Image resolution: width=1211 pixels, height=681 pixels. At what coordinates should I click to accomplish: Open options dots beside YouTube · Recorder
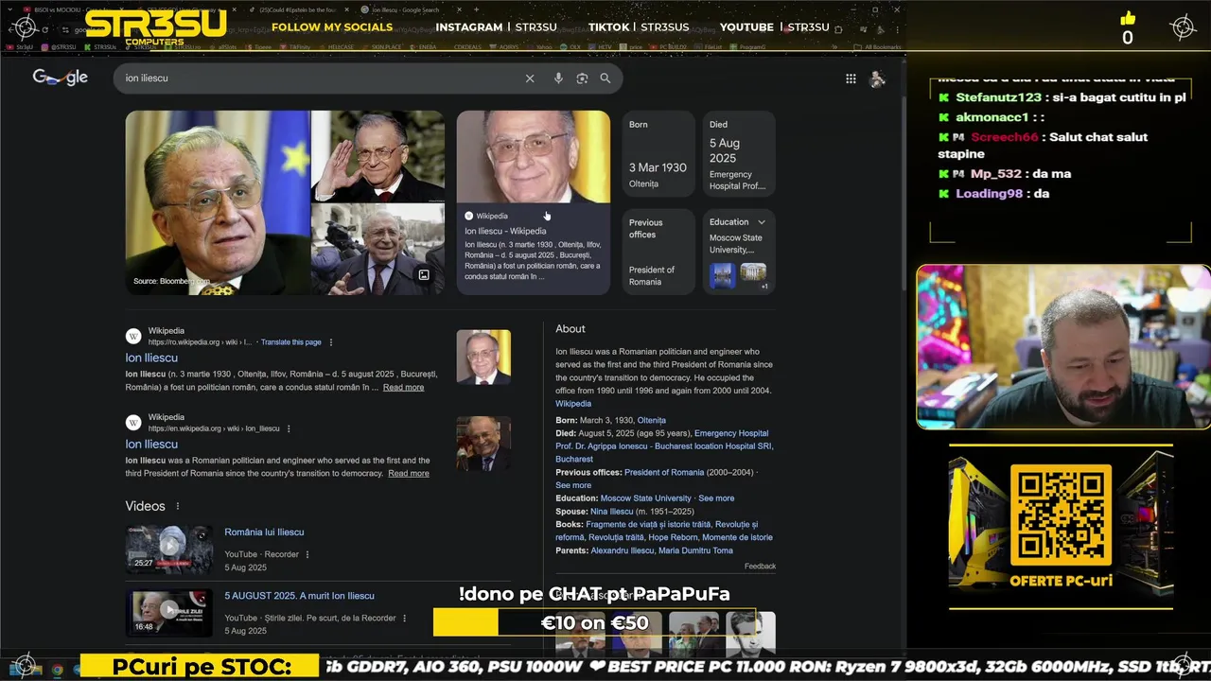pyautogui.click(x=307, y=554)
